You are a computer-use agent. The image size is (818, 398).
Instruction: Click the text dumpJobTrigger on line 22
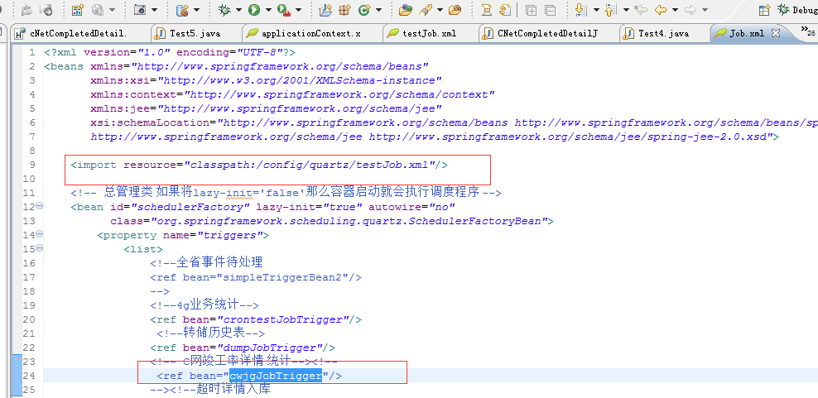tap(272, 348)
